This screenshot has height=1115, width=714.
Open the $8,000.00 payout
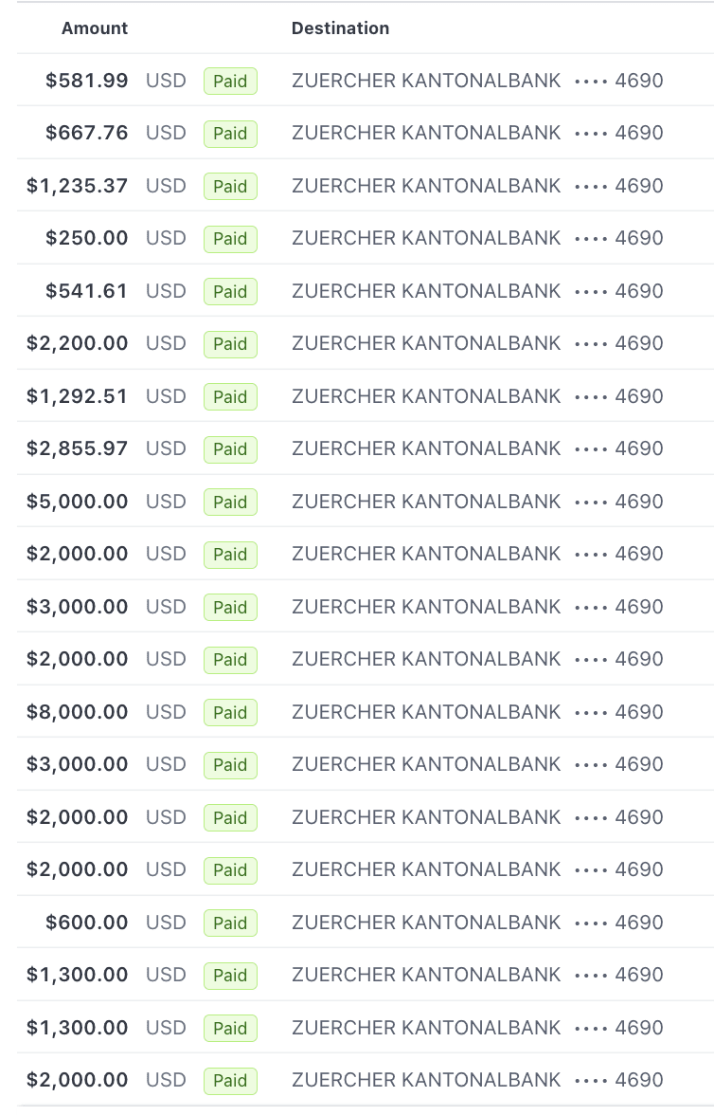click(x=77, y=712)
